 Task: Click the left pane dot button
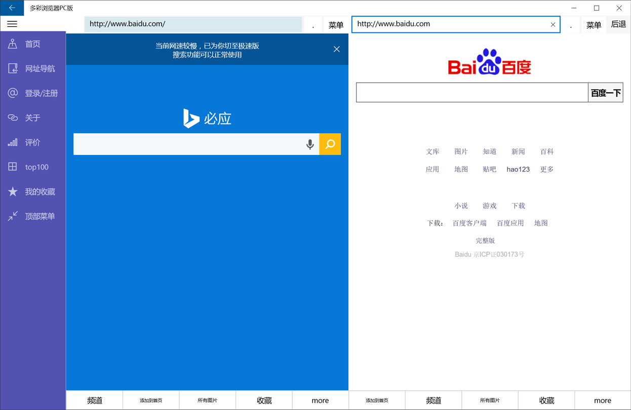(313, 25)
